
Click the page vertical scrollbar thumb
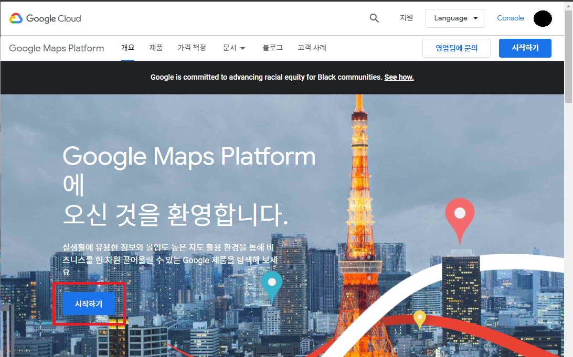coord(569,57)
